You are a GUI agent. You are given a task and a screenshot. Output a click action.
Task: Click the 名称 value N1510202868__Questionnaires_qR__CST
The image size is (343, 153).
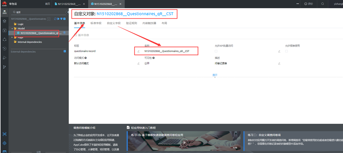(167, 51)
